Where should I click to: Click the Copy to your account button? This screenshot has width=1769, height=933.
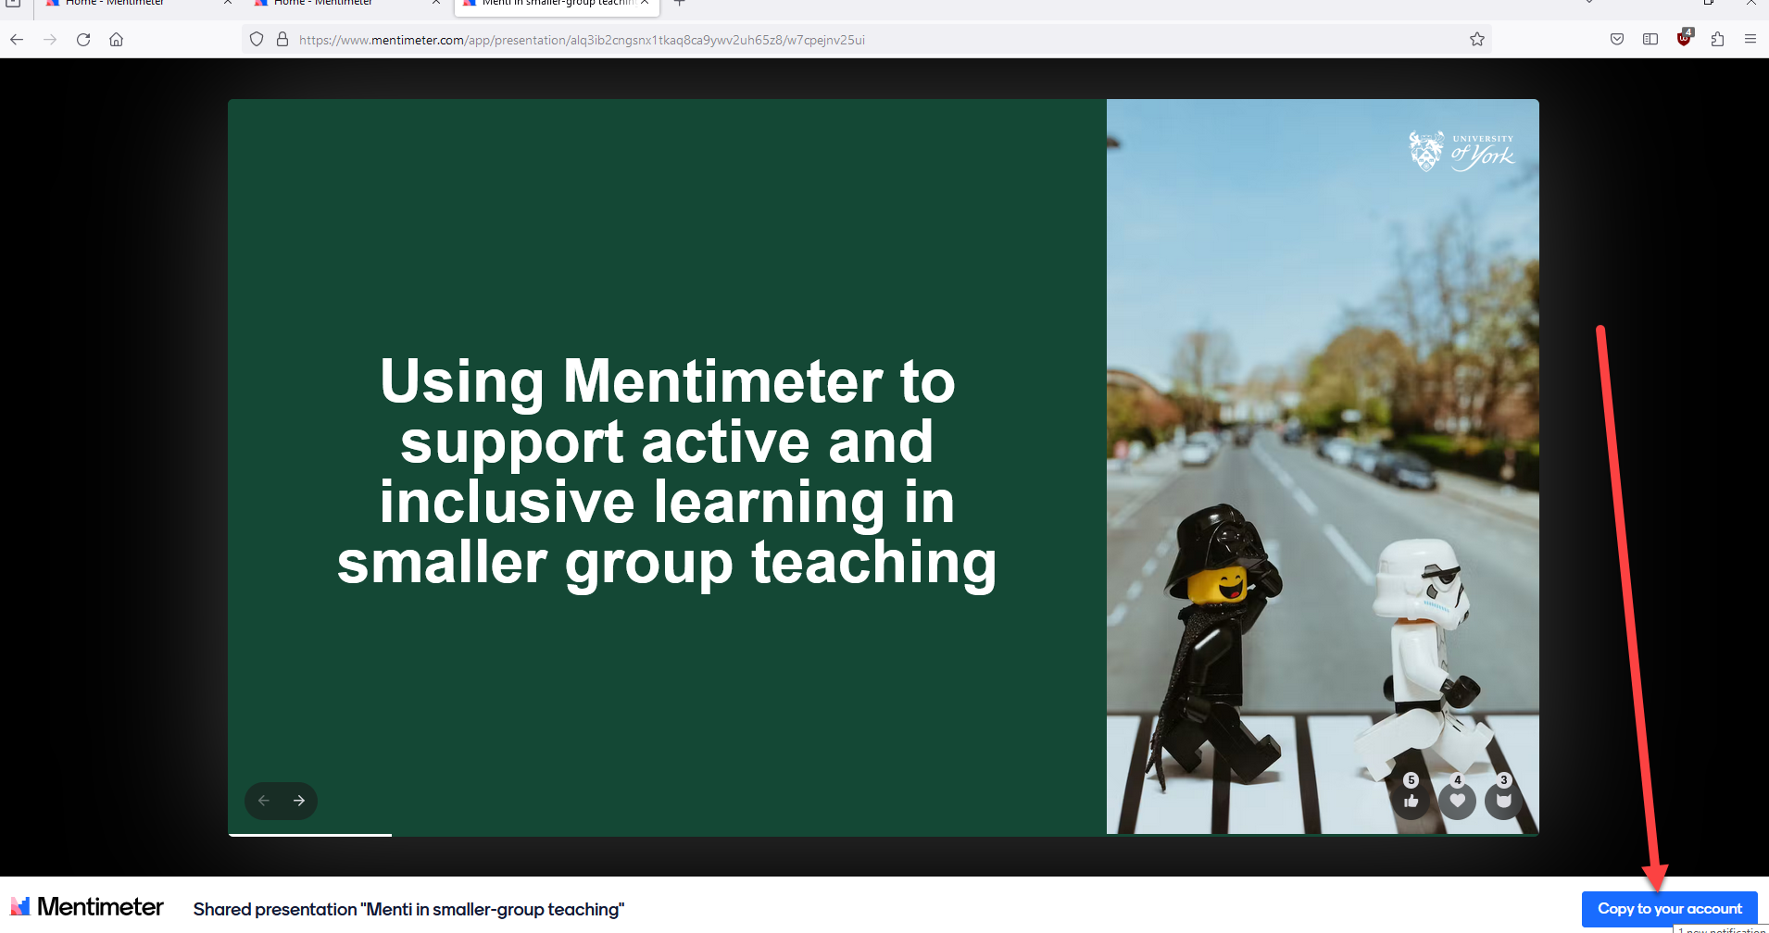point(1669,909)
